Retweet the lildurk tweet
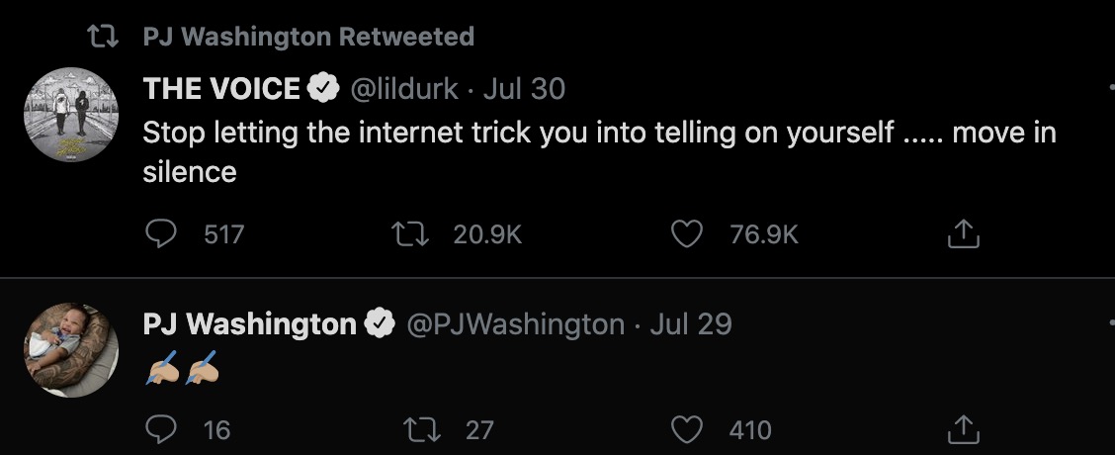Image resolution: width=1115 pixels, height=455 pixels. point(407,233)
